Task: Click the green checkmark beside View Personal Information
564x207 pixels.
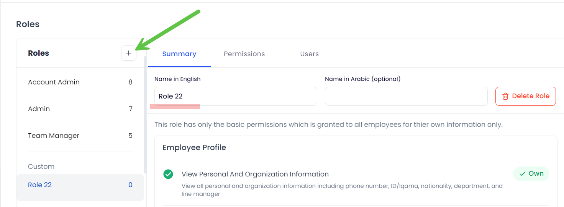Action: [x=168, y=174]
